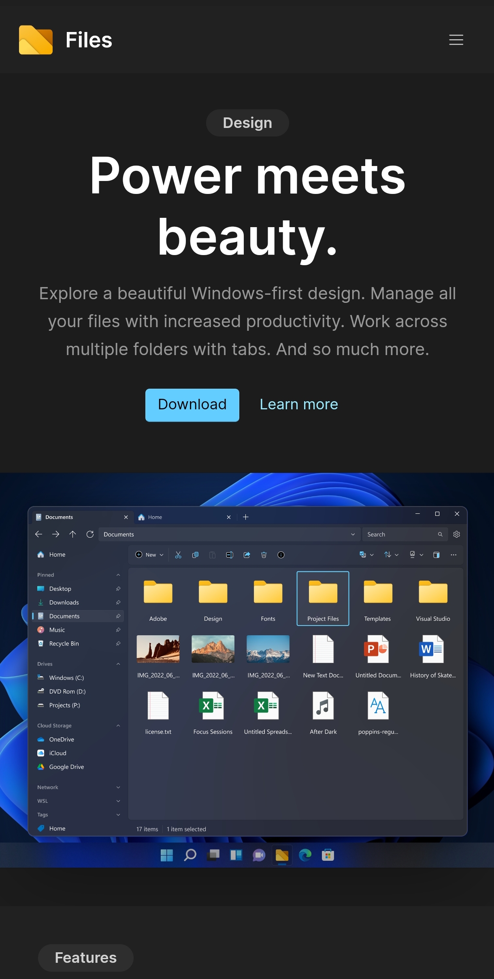Toggle the preview pane icon
Viewport: 494px width, 979px height.
[x=436, y=555]
